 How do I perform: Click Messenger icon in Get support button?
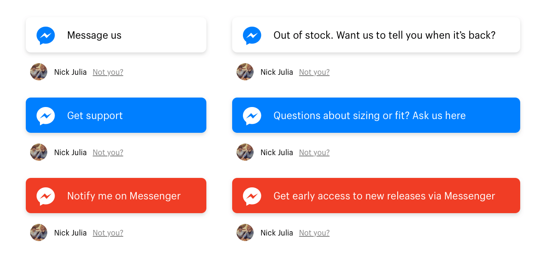point(46,116)
